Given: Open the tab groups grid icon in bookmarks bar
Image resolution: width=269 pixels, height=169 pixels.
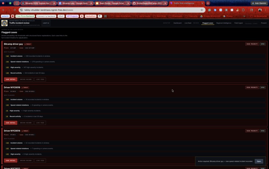Looking at the screenshot, I should tap(105, 16).
